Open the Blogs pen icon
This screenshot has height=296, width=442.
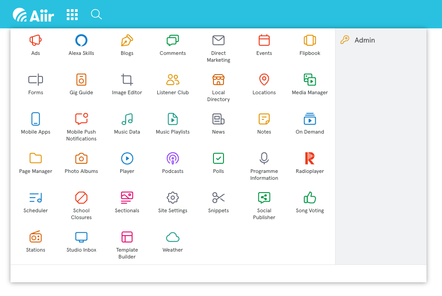pos(127,41)
